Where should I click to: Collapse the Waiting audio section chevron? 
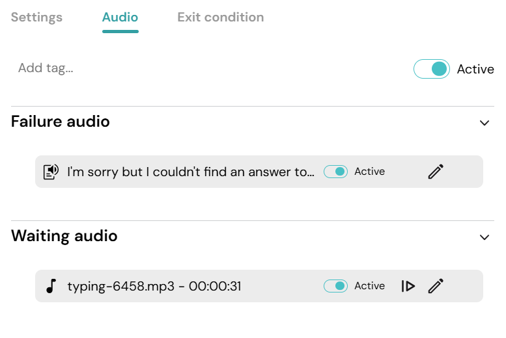(x=485, y=237)
